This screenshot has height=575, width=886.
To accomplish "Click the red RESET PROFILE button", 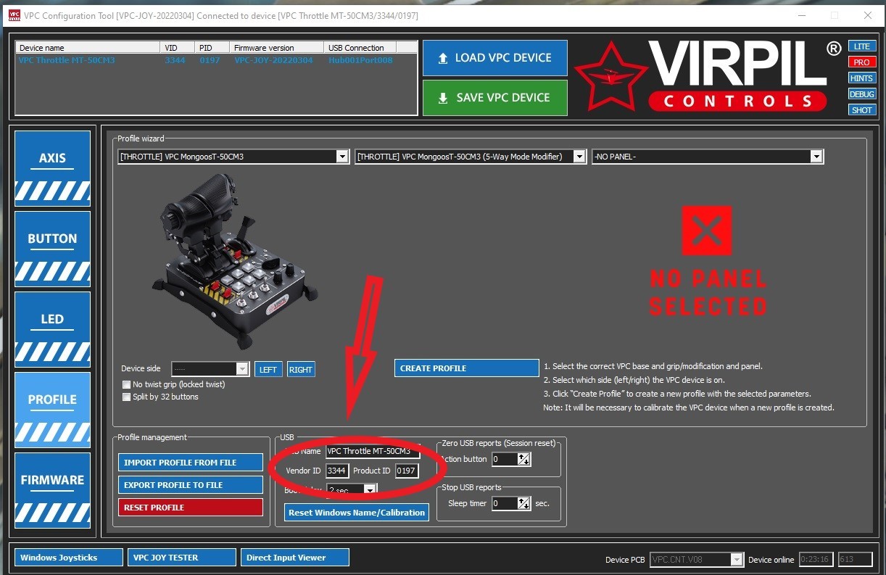I will pyautogui.click(x=191, y=508).
